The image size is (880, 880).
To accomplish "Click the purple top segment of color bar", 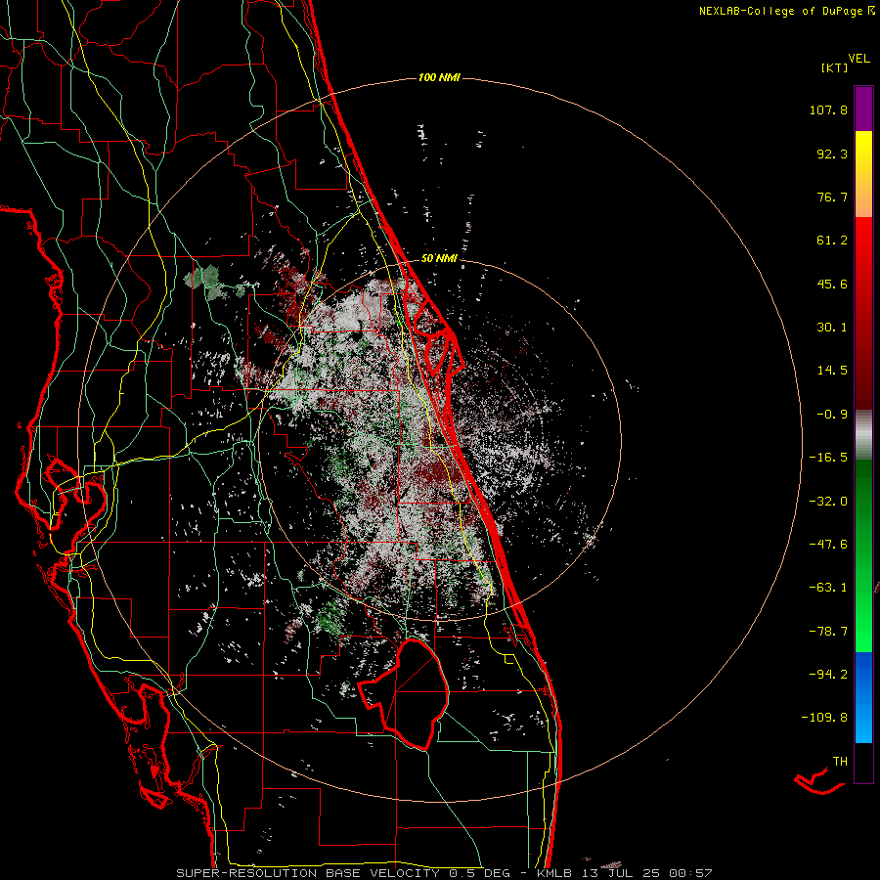I will [863, 110].
